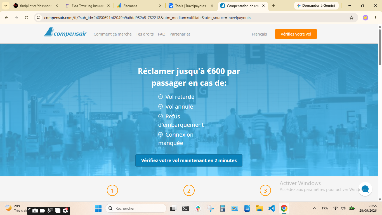
Task: Go to the FAQ page
Action: [x=162, y=34]
